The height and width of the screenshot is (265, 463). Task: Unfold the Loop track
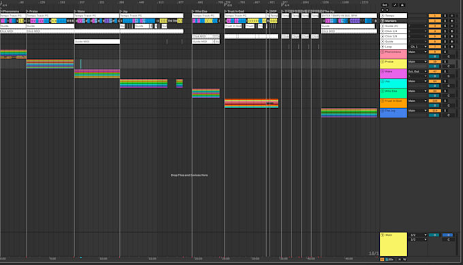pyautogui.click(x=383, y=47)
